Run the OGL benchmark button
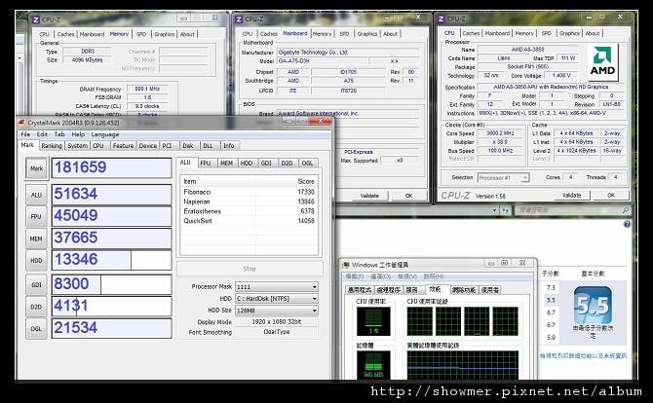Screen dimensions: 653x403 click(x=35, y=328)
